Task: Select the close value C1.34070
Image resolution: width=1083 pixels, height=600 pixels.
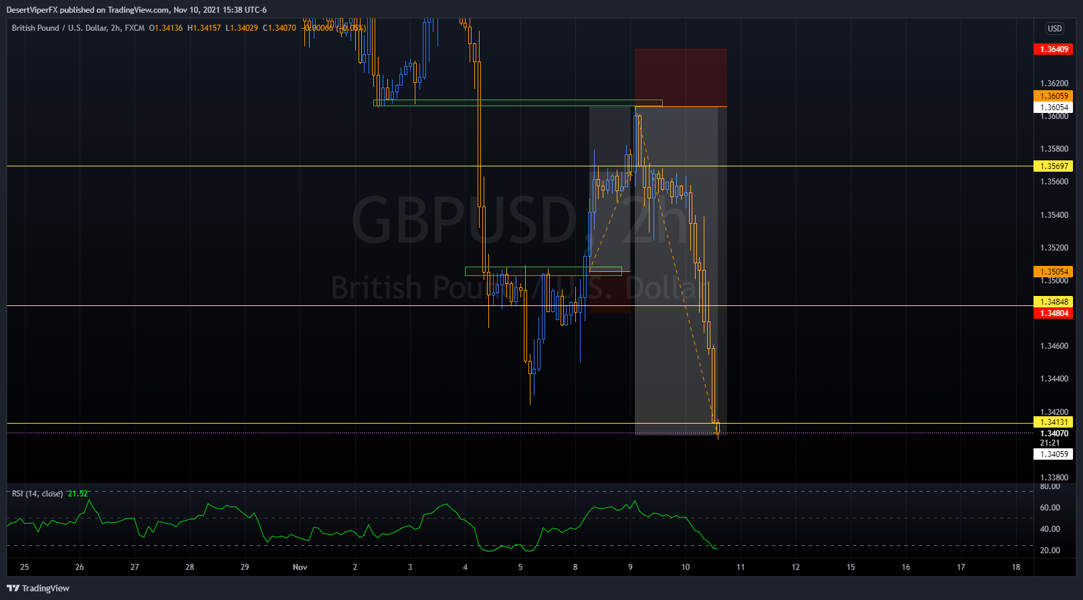Action: [x=279, y=28]
